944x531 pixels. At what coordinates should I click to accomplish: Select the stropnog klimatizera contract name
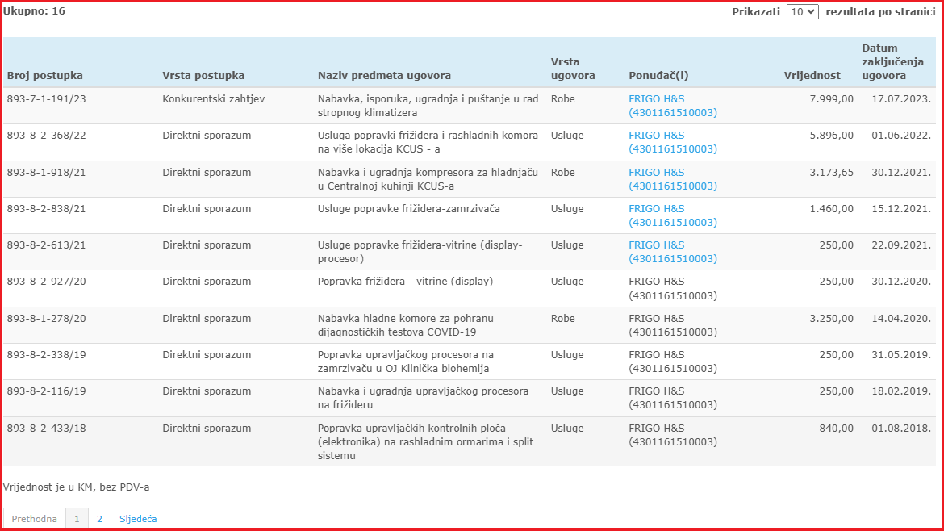point(428,106)
